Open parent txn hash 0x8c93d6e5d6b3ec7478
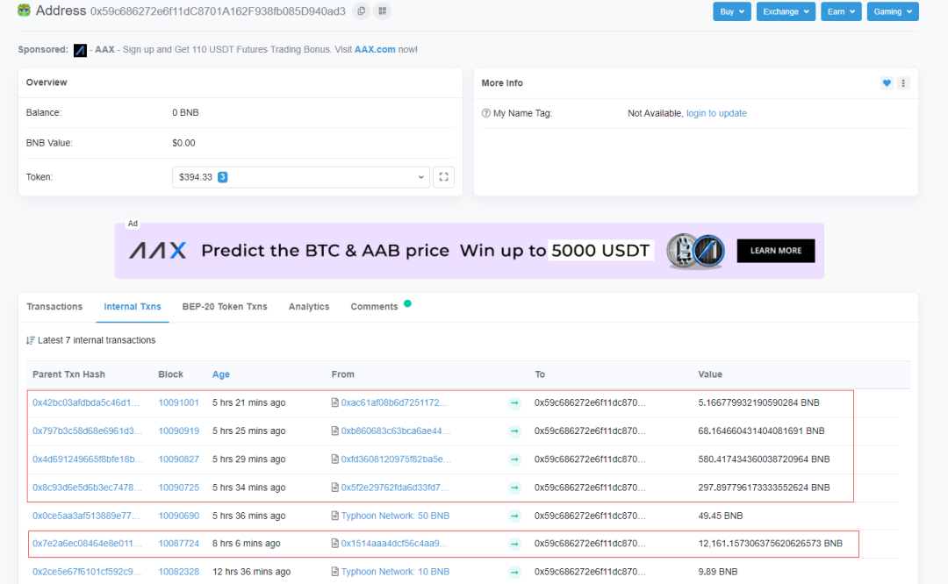The height and width of the screenshot is (584, 948). 87,487
